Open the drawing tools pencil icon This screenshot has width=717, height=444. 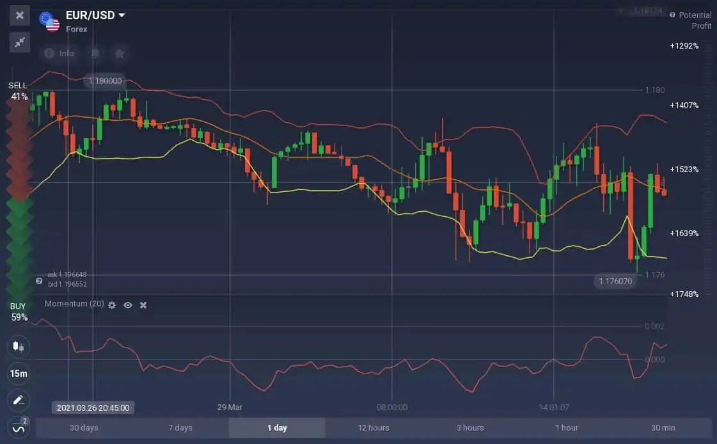coord(18,400)
